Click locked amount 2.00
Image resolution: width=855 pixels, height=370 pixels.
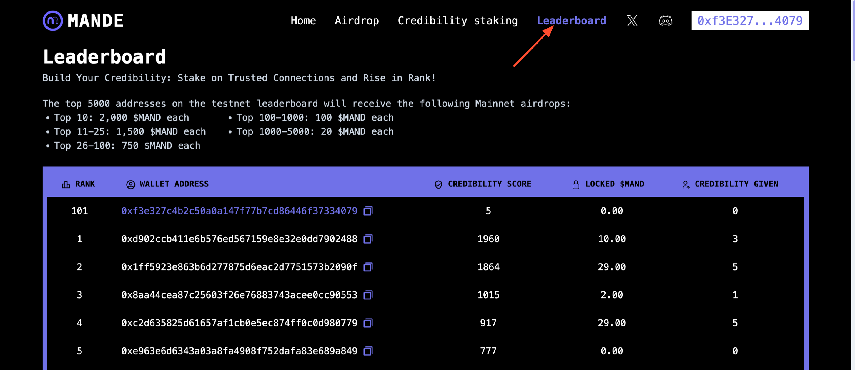[x=612, y=295]
